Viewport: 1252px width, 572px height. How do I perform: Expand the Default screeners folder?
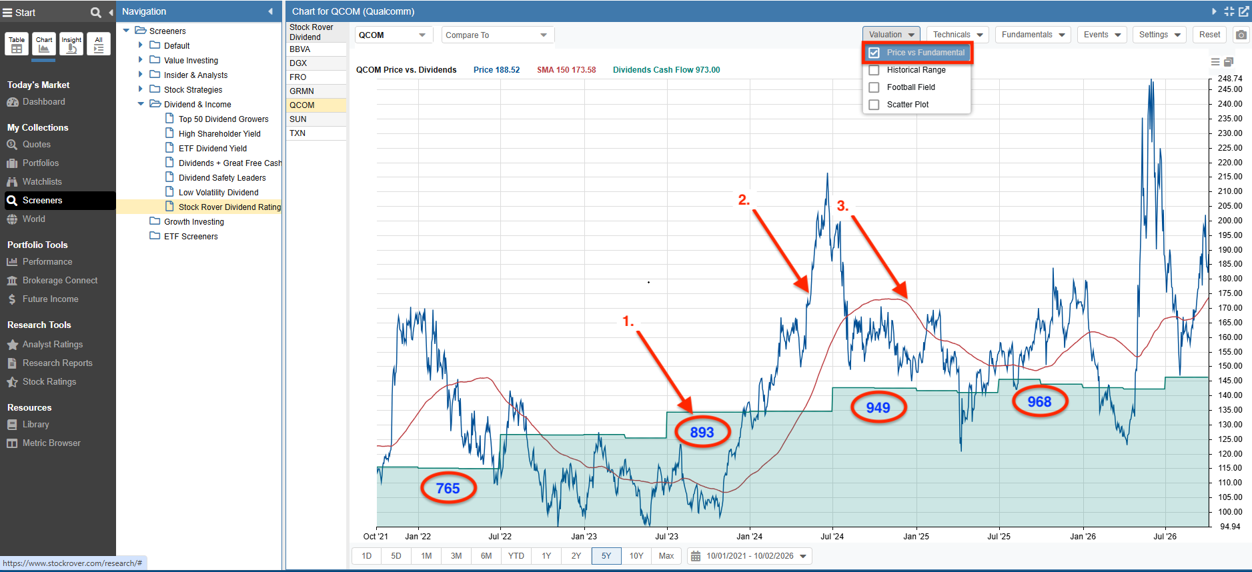click(141, 45)
